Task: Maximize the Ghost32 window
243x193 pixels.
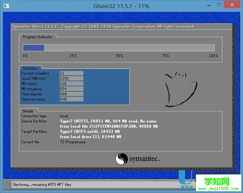Action: [x=219, y=5]
